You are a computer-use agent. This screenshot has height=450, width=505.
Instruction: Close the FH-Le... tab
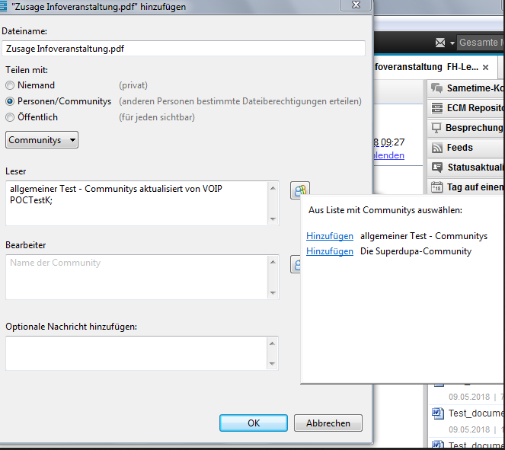tap(485, 68)
